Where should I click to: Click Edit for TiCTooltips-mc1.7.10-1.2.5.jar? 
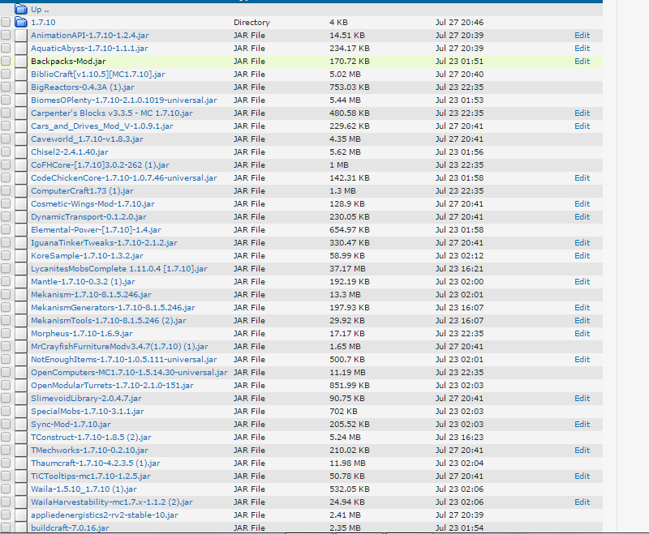582,476
